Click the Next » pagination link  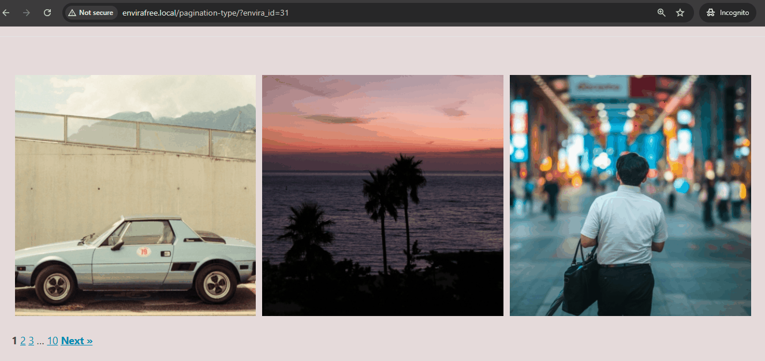[x=77, y=341]
